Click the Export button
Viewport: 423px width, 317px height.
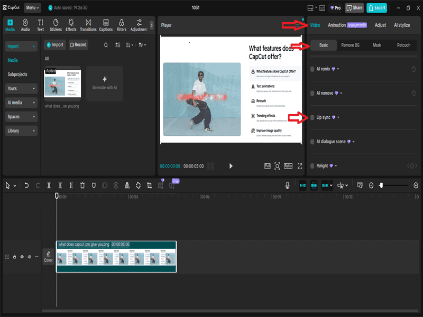coord(377,8)
